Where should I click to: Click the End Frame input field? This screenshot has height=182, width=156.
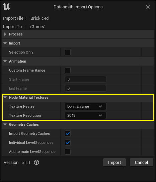point(85,88)
